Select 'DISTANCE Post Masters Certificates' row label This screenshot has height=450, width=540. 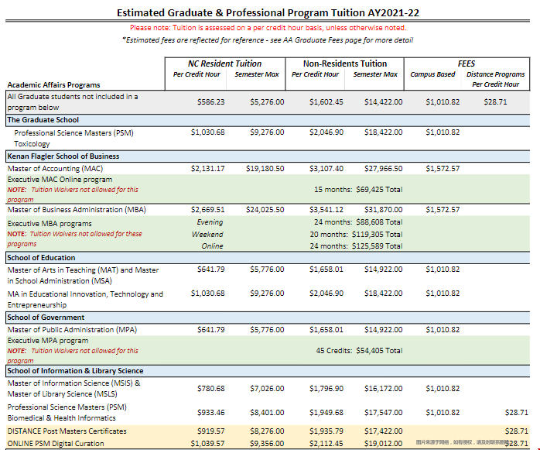[67, 431]
